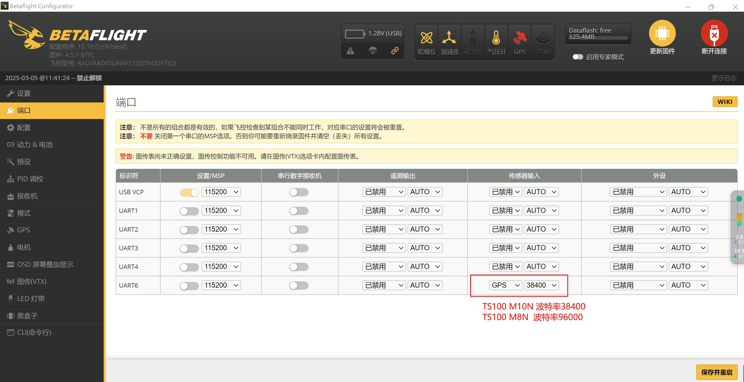Image resolution: width=744 pixels, height=382 pixels.
Task: Open the CLI(命令行) tab
Action: coord(34,332)
